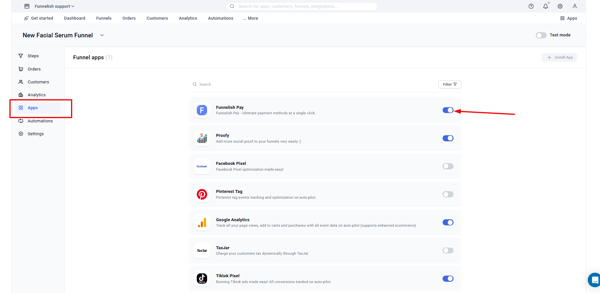Click the help question mark icon
This screenshot has width=600, height=293.
531,6
